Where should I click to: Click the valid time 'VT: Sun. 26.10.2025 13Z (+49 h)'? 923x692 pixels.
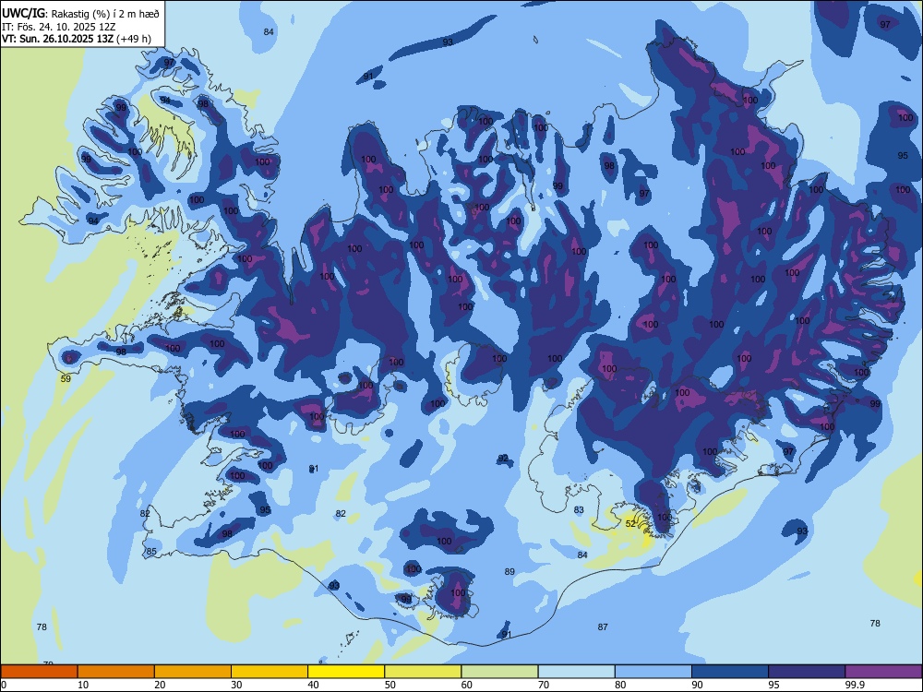77,39
